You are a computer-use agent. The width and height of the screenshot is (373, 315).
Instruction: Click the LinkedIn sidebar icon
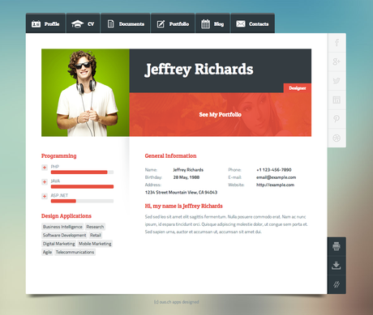337,100
